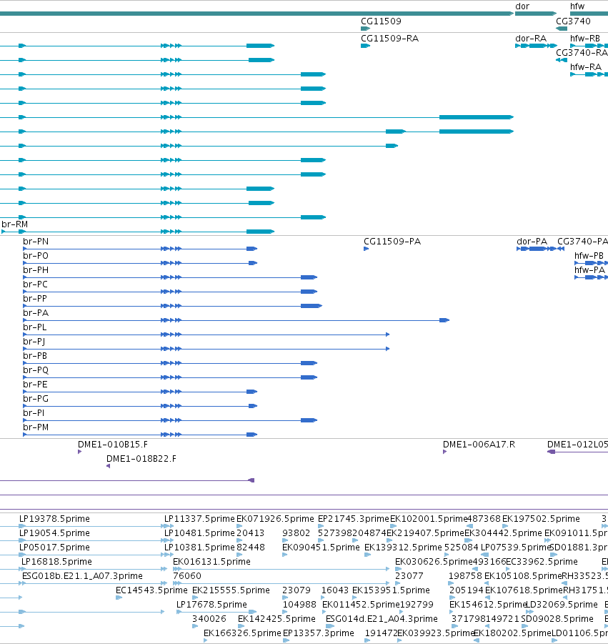The width and height of the screenshot is (608, 644).
Task: Click the hfw-PB protein label
Action: 589,256
